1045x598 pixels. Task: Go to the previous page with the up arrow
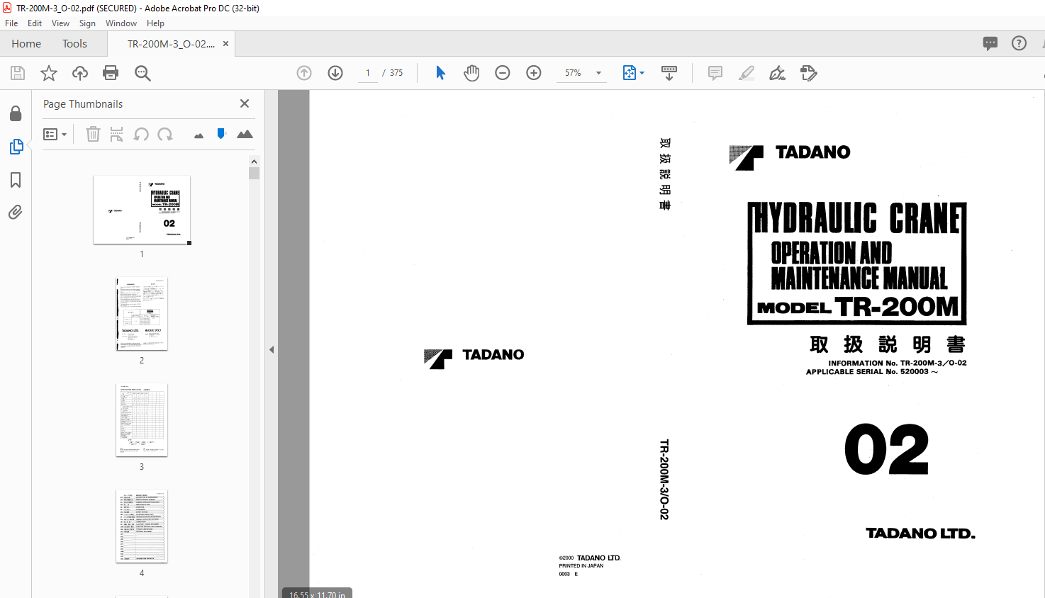304,73
